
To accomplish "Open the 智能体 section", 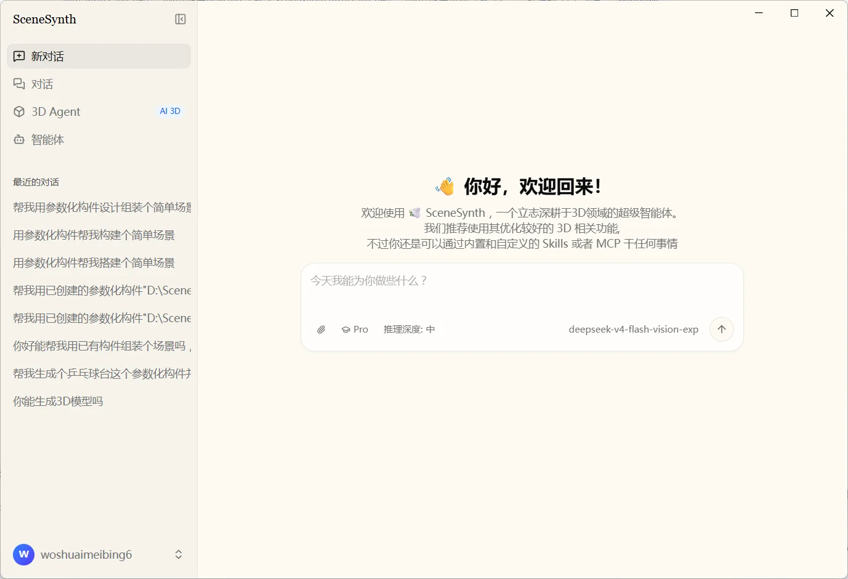I will click(99, 139).
